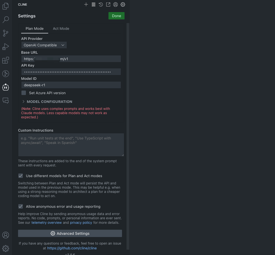The image size is (275, 255).
Task: Disable anonymous error and usage reporting
Action: pos(21,206)
